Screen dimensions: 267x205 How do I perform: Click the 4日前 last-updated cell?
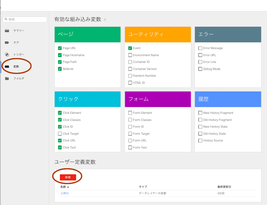(x=221, y=193)
